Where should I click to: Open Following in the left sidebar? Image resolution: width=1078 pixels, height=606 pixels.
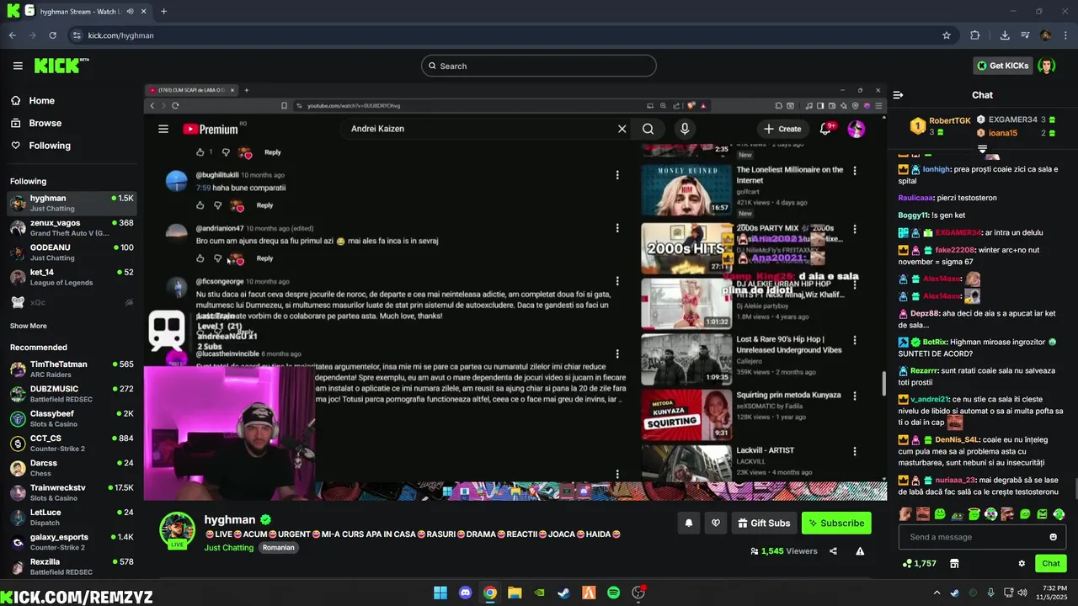coord(40,146)
